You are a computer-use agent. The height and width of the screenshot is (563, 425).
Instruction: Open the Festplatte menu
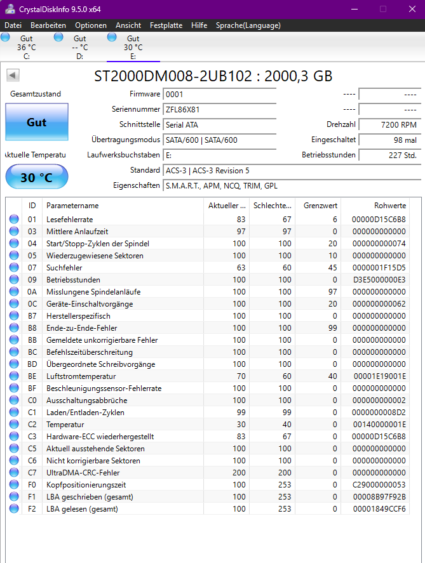[x=166, y=25]
